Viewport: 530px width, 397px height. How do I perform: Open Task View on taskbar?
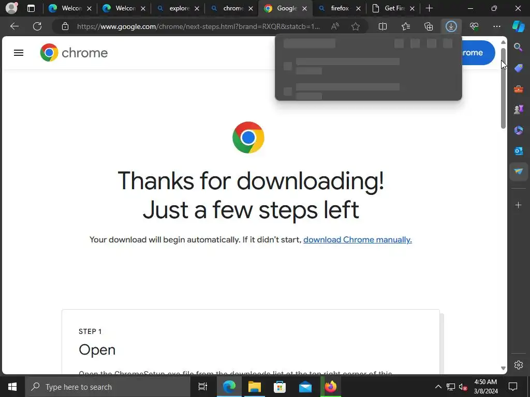point(202,387)
